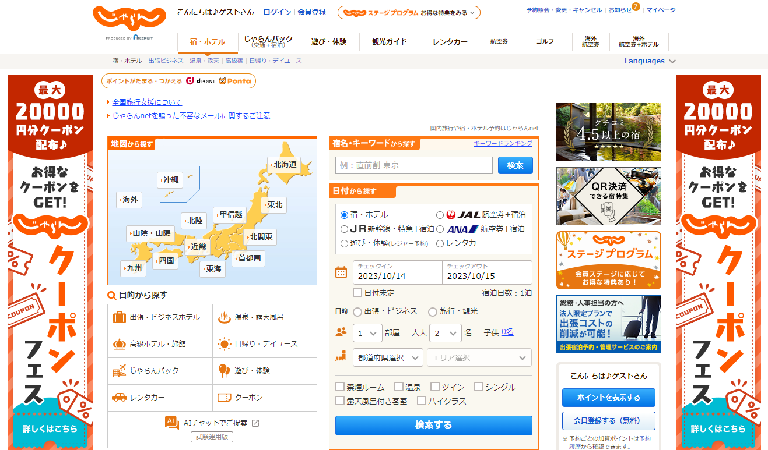Click the じゃらんパック plane and hotel icon
This screenshot has width=768, height=450.
120,371
